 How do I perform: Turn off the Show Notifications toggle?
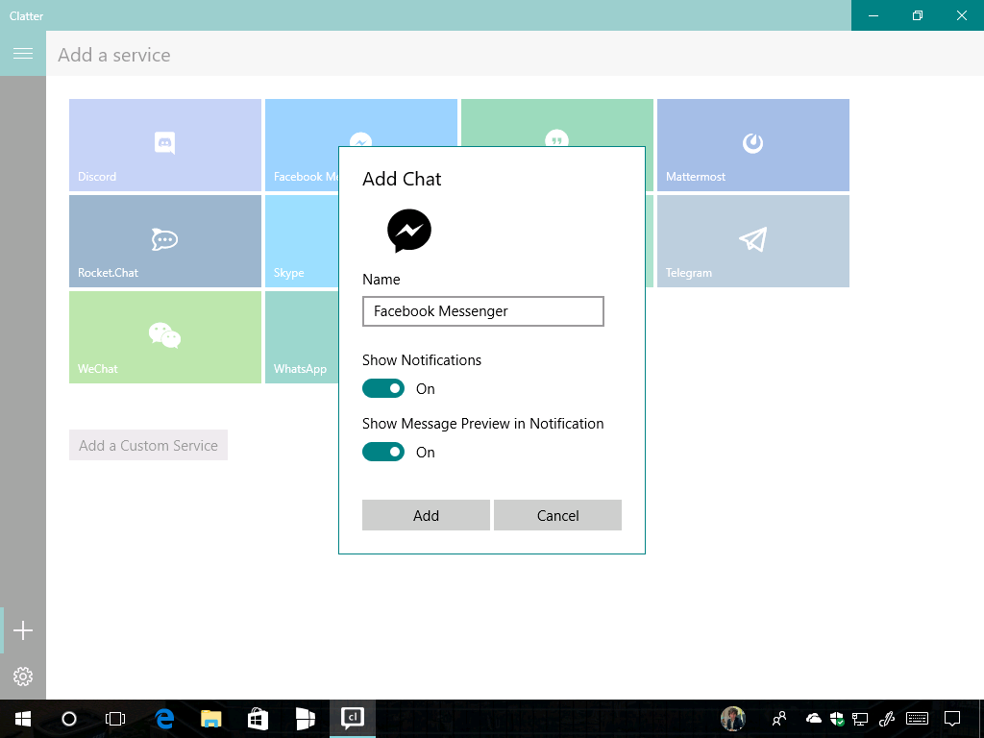tap(383, 388)
